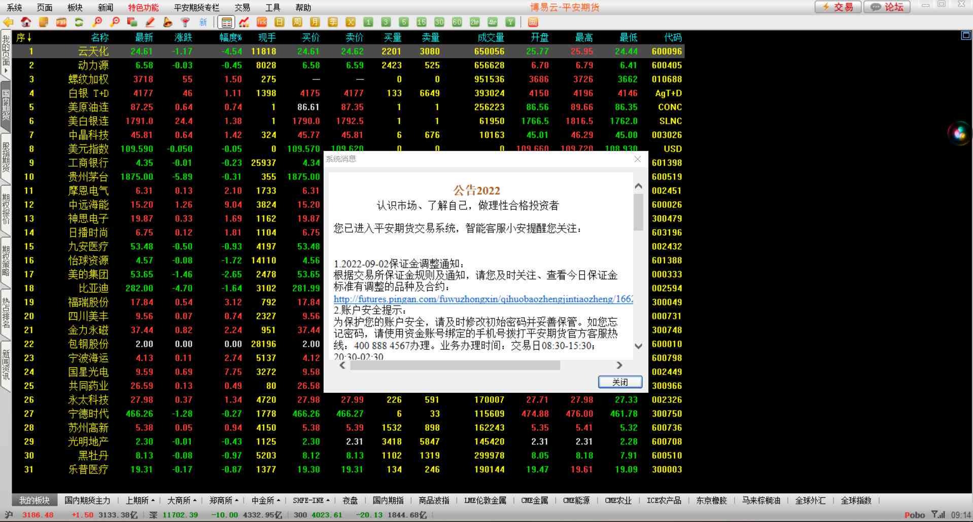Expand the SHFE-INE tab menu
Image resolution: width=973 pixels, height=522 pixels.
pyautogui.click(x=311, y=501)
